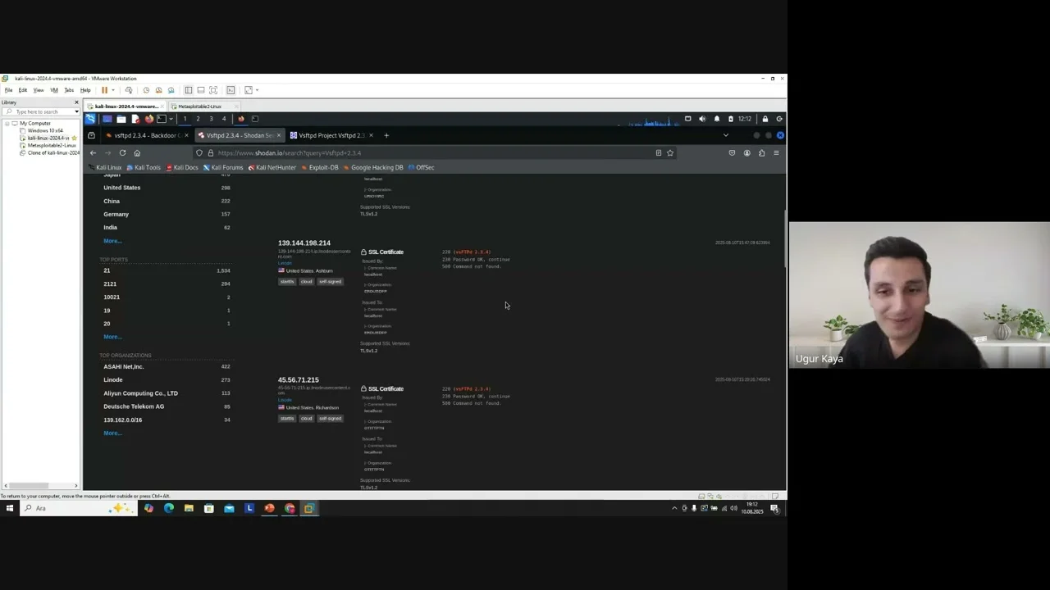The height and width of the screenshot is (590, 1050).
Task: Open the VMware Tabs menu
Action: 69,90
